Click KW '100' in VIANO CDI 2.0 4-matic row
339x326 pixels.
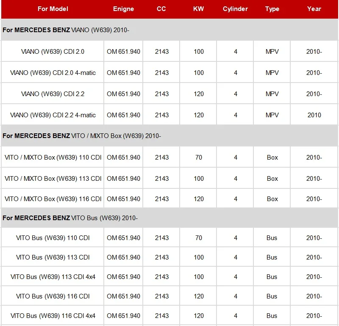[199, 72]
